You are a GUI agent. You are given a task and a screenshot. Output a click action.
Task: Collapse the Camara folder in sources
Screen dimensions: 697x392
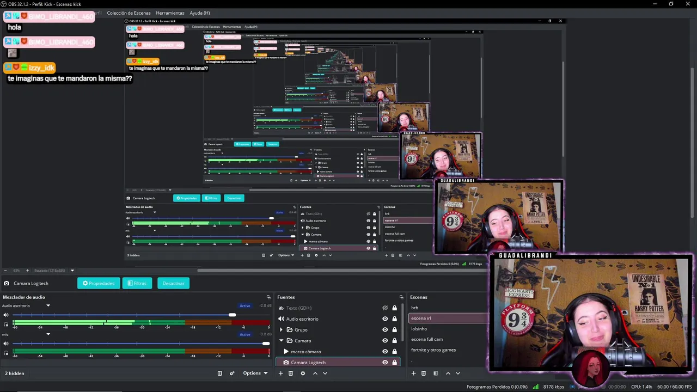[x=282, y=341]
